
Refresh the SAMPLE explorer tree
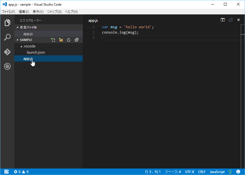[x=68, y=40]
